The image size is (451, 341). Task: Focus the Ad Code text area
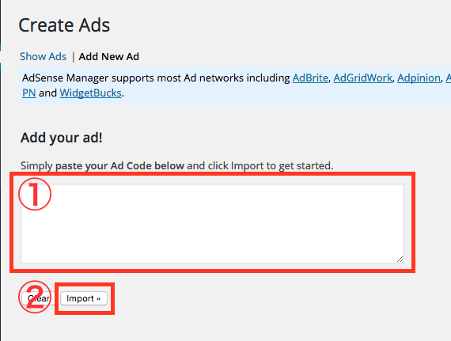(212, 223)
